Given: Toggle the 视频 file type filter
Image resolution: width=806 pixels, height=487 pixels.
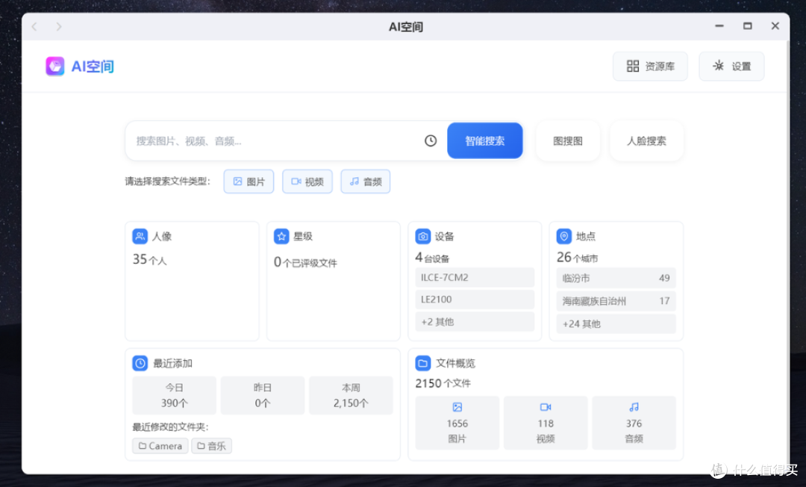Looking at the screenshot, I should click(x=307, y=182).
